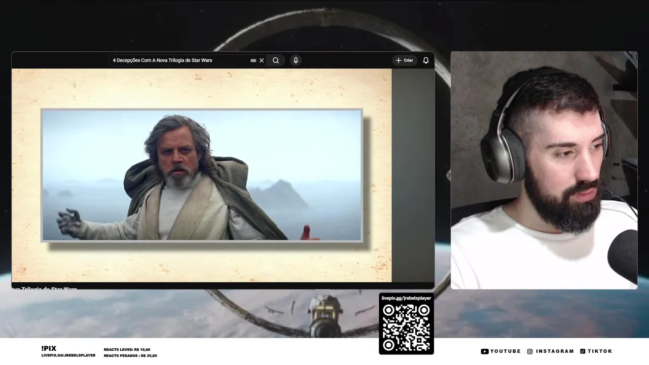Click the YOUTUBE label in the footer

(506, 351)
